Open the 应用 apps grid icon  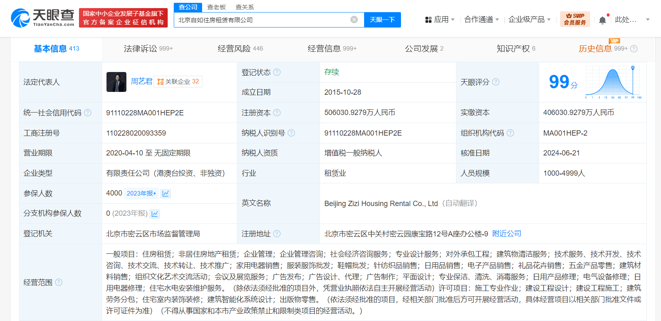pyautogui.click(x=428, y=19)
